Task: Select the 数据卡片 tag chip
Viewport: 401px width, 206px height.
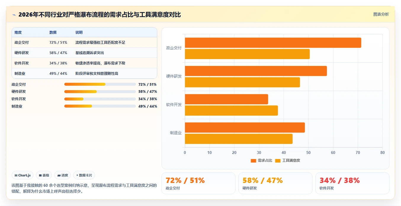Action: click(x=84, y=175)
